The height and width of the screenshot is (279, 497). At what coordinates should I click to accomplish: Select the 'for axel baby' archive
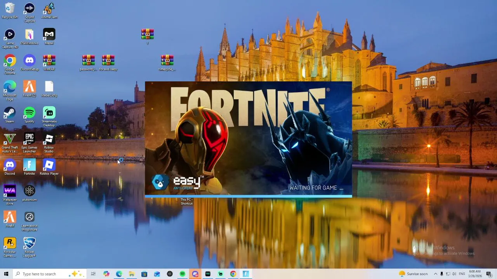(x=108, y=63)
